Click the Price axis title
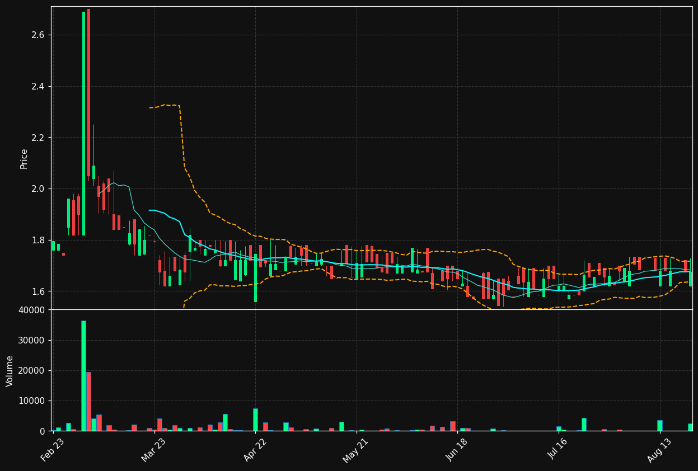Image resolution: width=698 pixels, height=471 pixels. [x=24, y=159]
